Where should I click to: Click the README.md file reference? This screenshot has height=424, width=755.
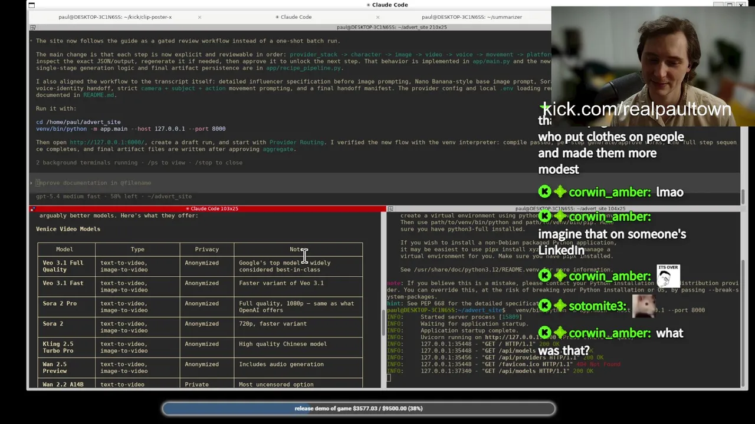[99, 95]
